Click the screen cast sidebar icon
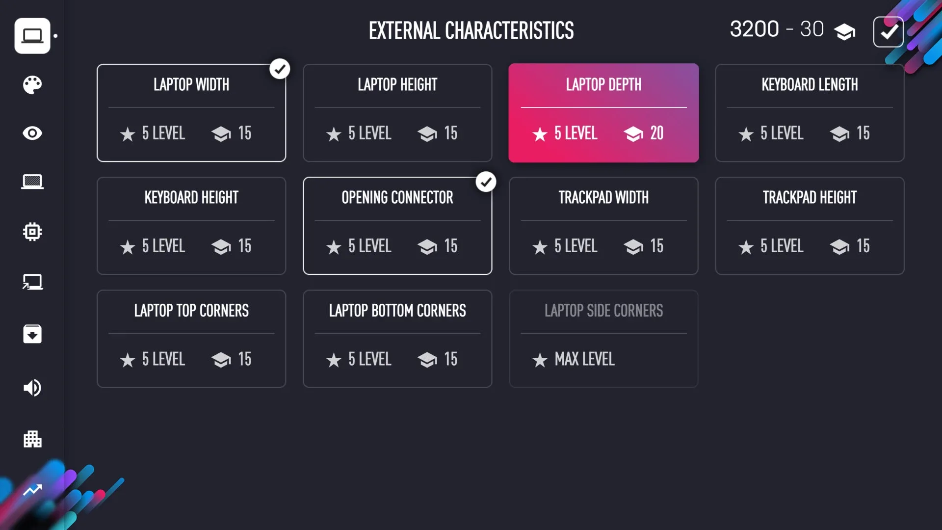 tap(32, 282)
